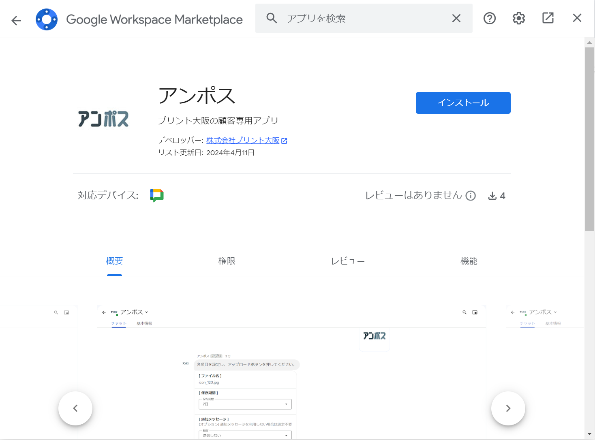Click the プリント大阪の顧客専用アプリ description
This screenshot has height=440, width=595.
[218, 121]
